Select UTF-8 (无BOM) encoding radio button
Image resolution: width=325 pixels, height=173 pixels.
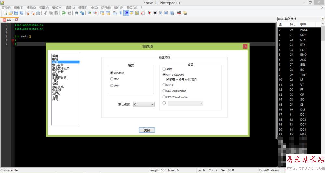[x=164, y=75]
